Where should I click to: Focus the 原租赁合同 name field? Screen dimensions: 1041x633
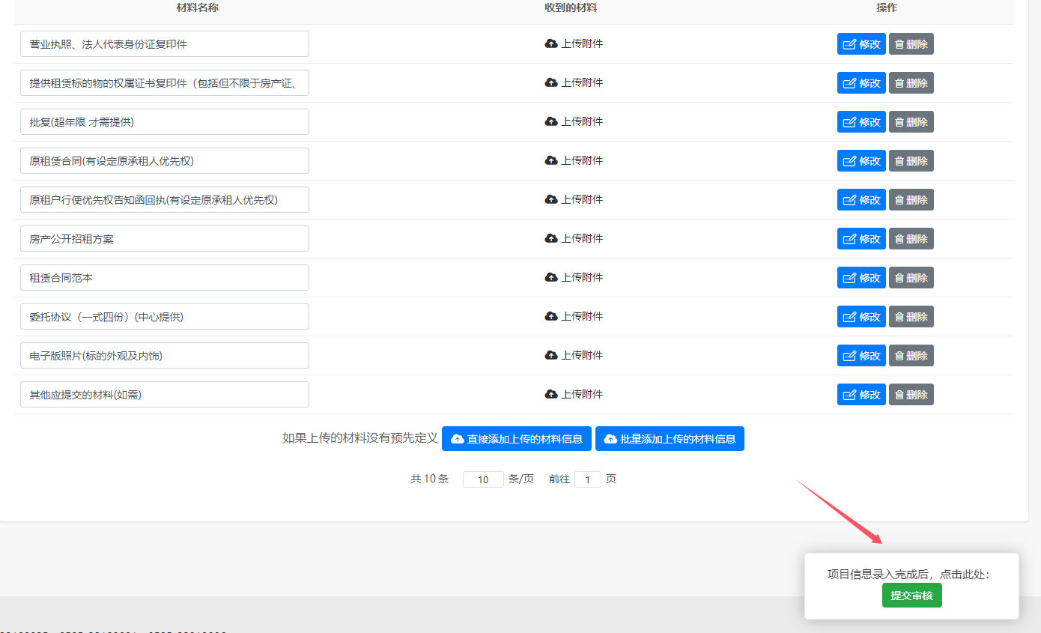click(x=165, y=161)
